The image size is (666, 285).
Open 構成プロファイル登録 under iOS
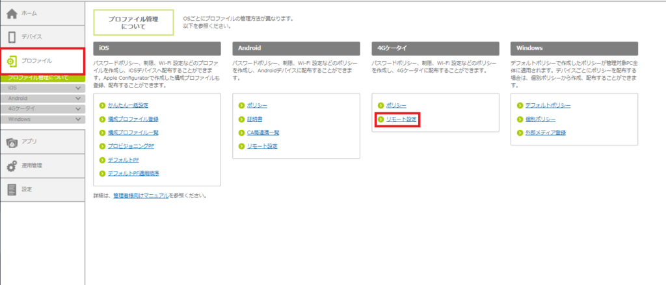(134, 119)
